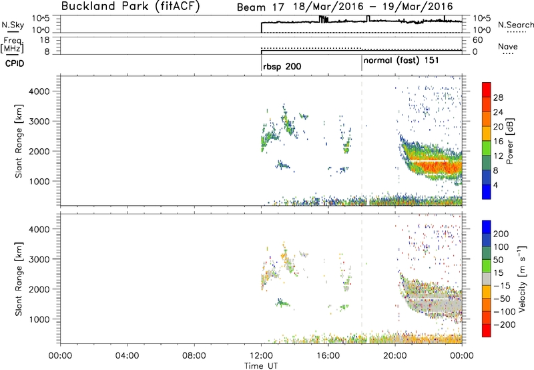Select the date range "18/Mar/2016 - 19/Mar/2016"
Screen dimensions: 534x370
tap(374, 7)
